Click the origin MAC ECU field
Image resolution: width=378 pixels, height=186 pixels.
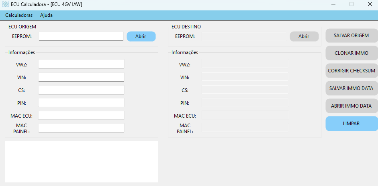click(81, 115)
